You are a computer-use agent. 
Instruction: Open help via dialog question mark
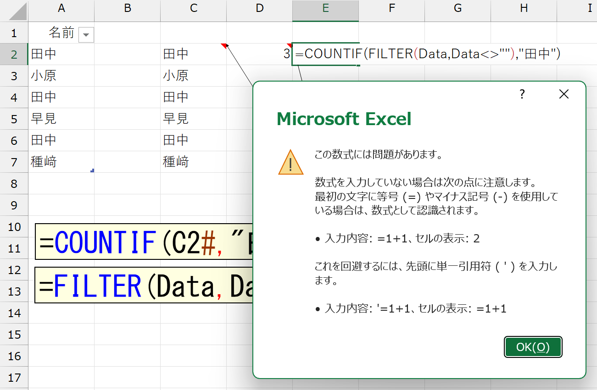522,94
